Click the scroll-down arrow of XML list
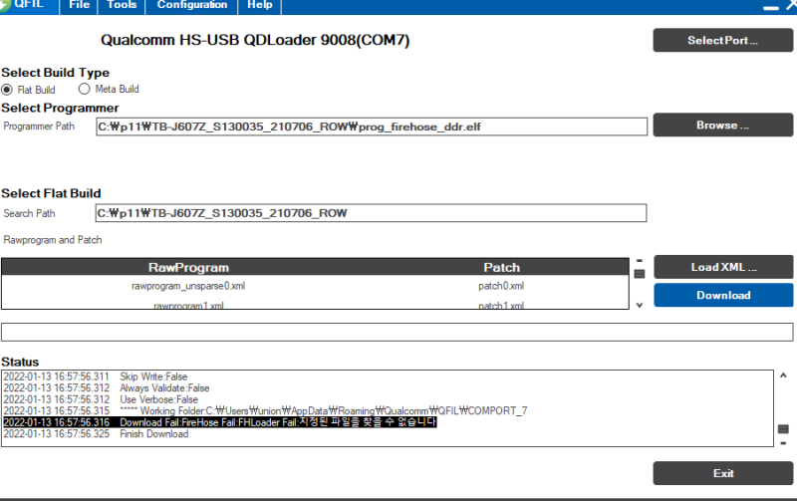 640,305
